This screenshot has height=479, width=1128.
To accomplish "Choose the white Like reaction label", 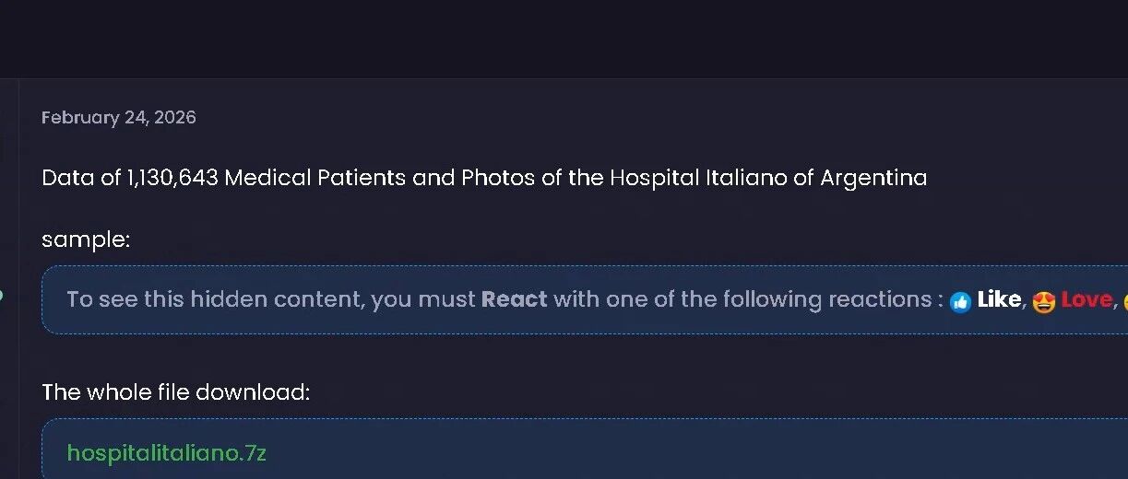I will [999, 299].
